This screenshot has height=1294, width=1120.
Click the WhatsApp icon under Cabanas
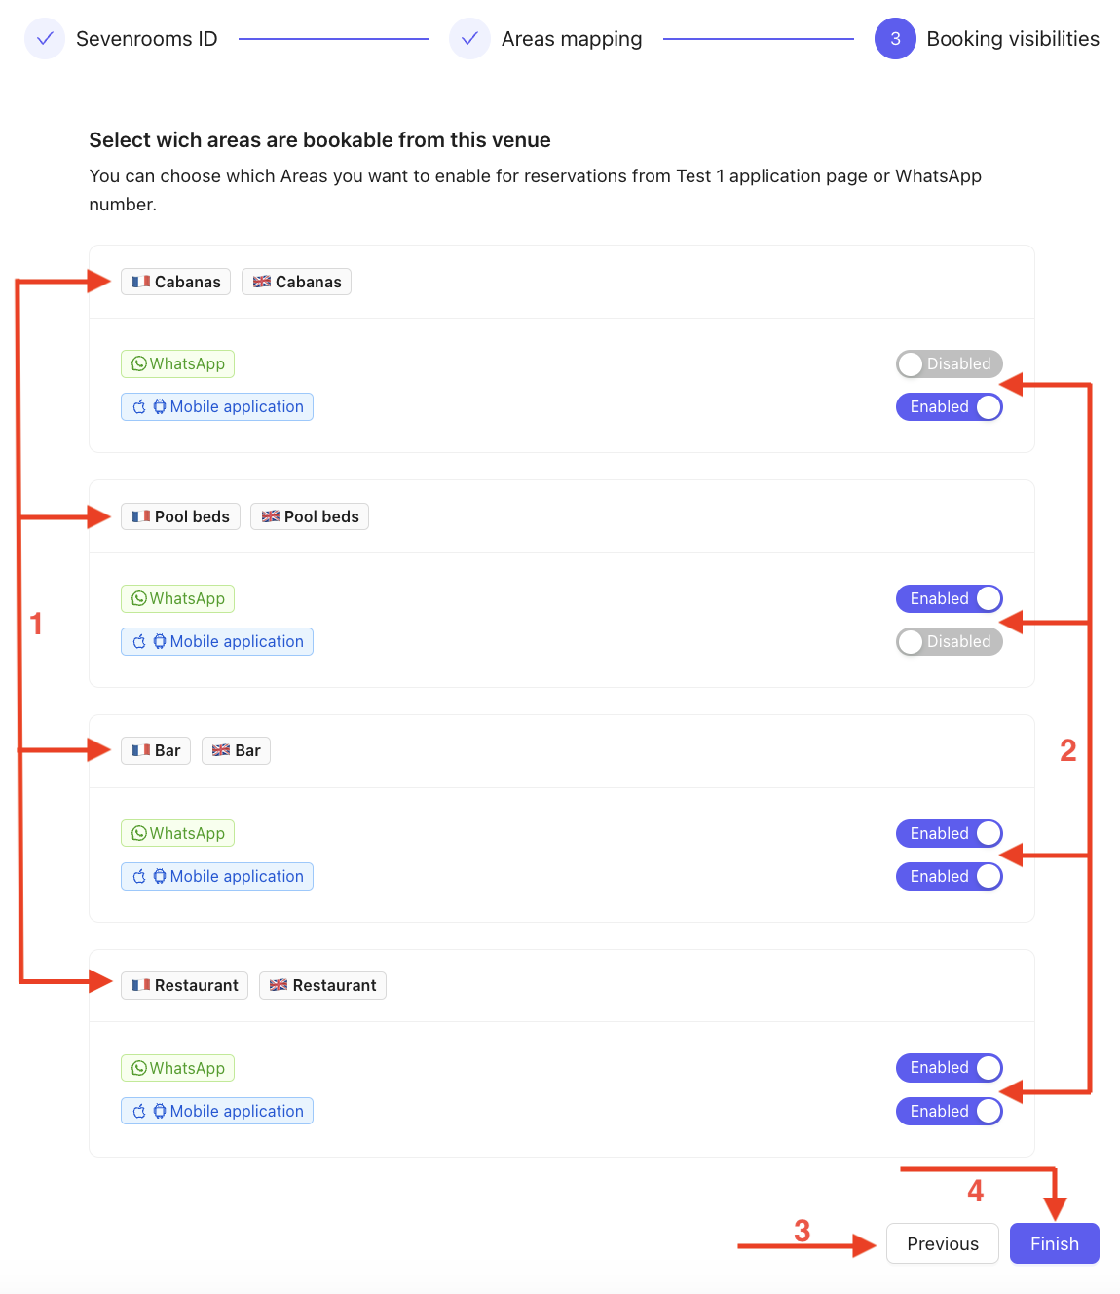point(139,364)
